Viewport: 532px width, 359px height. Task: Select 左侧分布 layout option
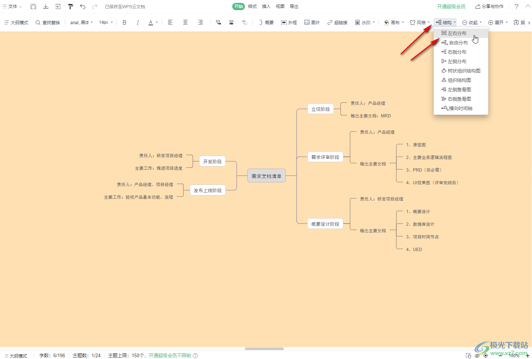[x=461, y=61]
